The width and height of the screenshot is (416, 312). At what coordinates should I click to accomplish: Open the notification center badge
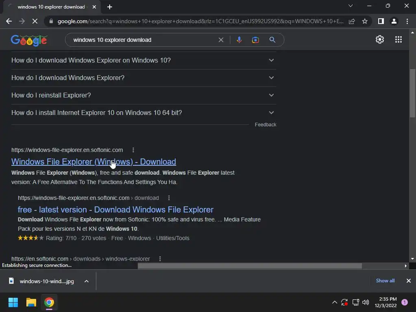pos(405,302)
